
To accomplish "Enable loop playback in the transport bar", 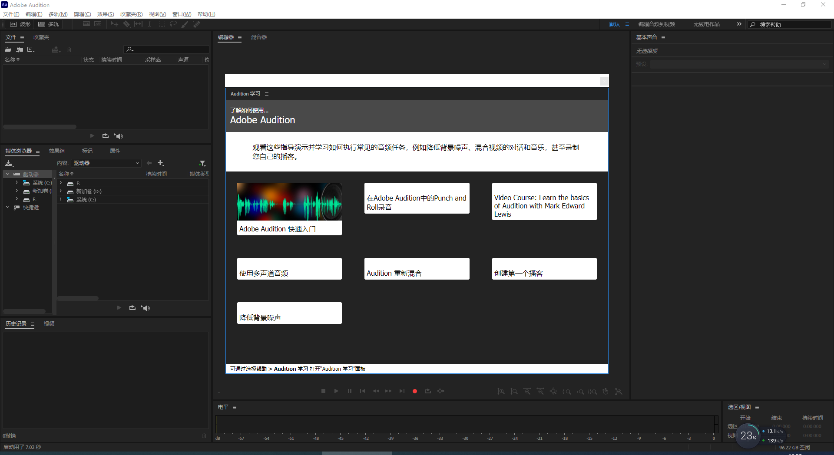I will (x=427, y=391).
